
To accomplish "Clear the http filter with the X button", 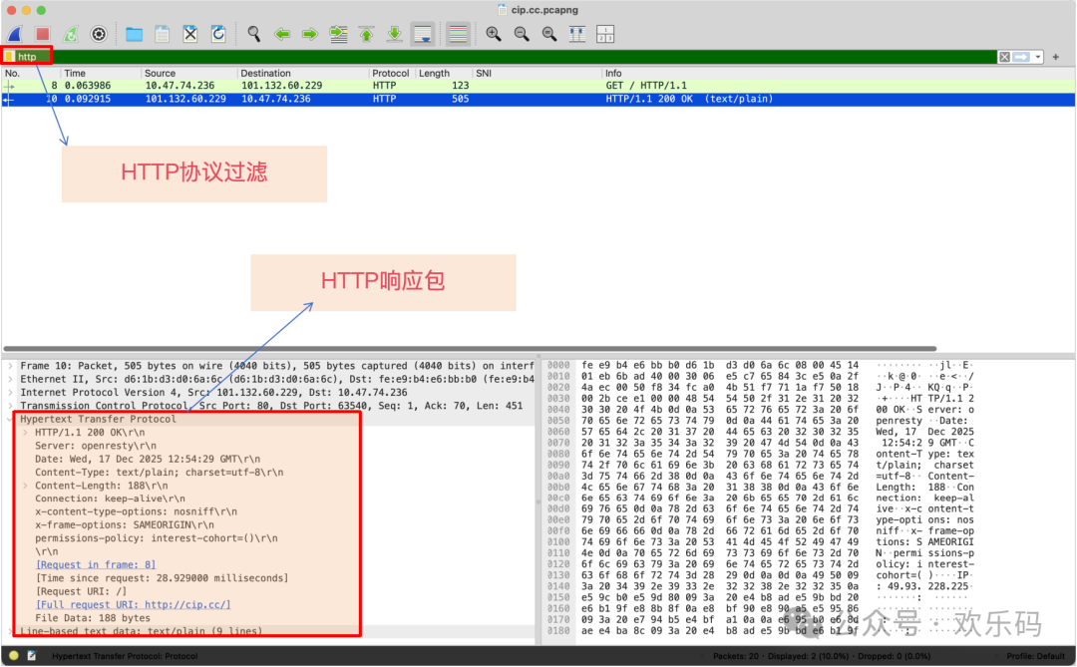I will coord(1002,56).
